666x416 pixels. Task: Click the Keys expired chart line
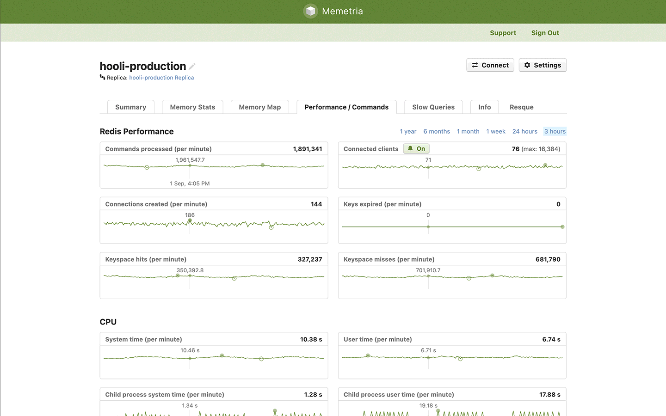pos(452,227)
